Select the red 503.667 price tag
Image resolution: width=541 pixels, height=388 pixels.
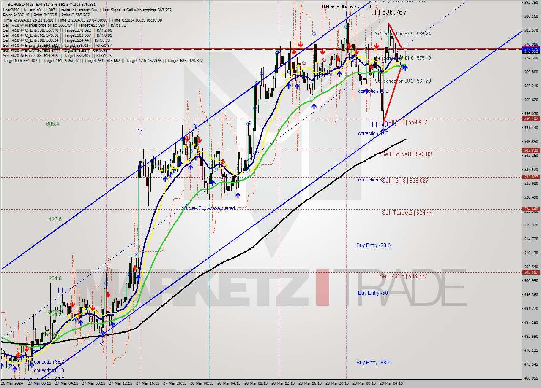pos(531,272)
